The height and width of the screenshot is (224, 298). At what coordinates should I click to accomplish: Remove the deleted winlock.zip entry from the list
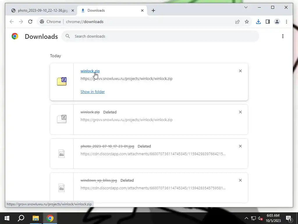(240, 112)
